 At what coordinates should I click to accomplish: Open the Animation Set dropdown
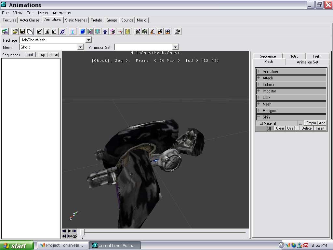coord(175,47)
